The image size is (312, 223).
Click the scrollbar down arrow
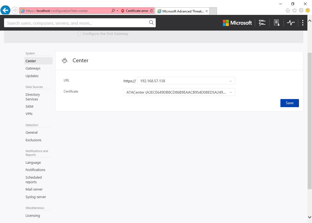coord(310,217)
